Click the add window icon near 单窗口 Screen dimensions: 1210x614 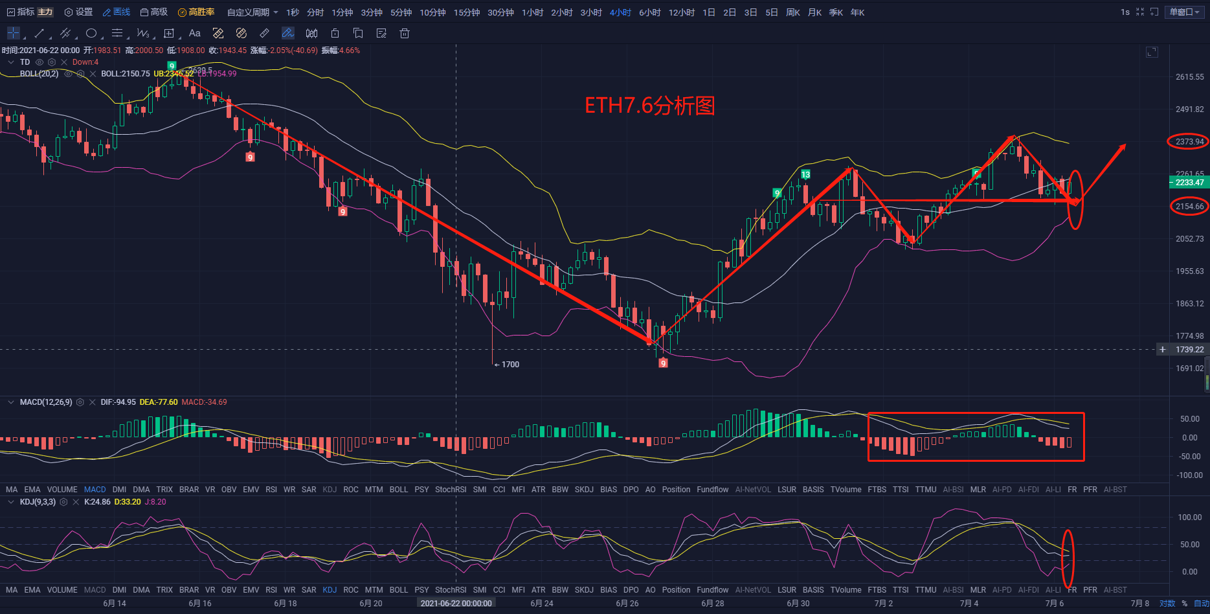click(x=1154, y=12)
